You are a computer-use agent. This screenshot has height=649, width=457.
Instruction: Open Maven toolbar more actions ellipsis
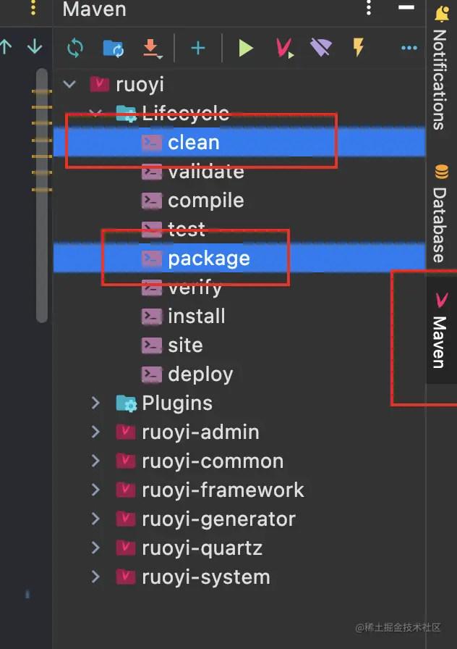pyautogui.click(x=409, y=49)
